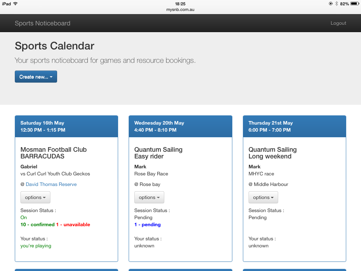The image size is (361, 271).
Task: Click 'vs Curl Curl Youth Club Geckos'
Action: pos(55,174)
